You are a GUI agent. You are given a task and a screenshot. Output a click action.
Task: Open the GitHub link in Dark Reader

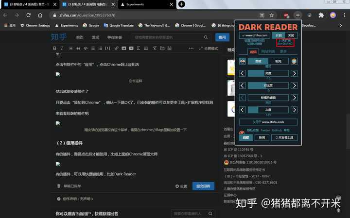point(277,130)
